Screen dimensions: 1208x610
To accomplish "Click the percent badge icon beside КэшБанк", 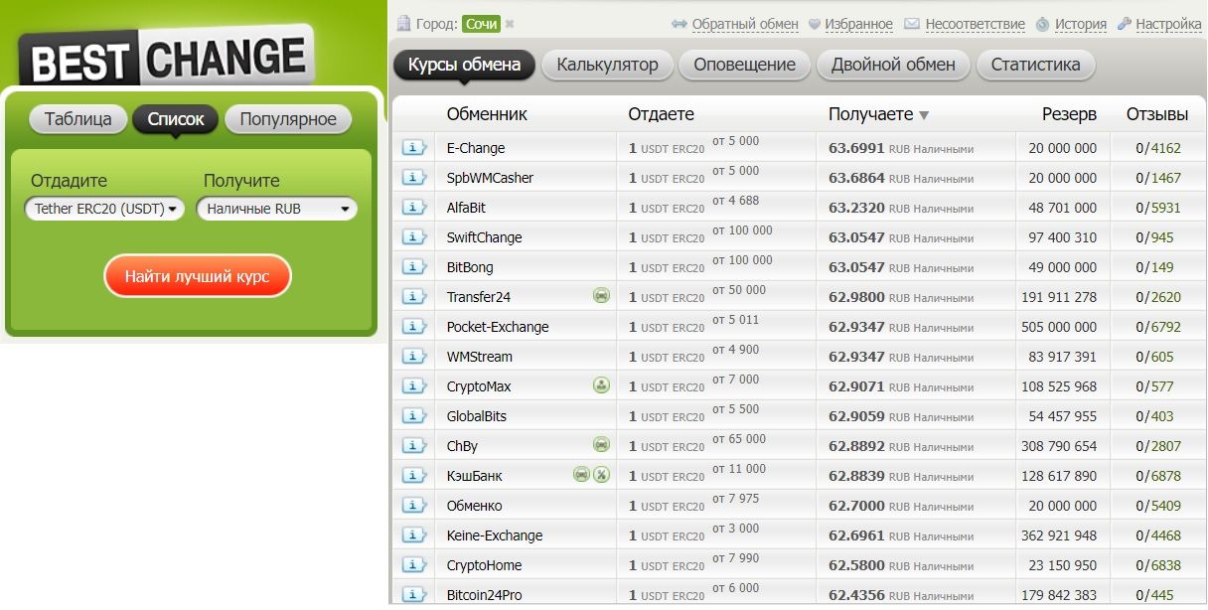I will tap(601, 474).
